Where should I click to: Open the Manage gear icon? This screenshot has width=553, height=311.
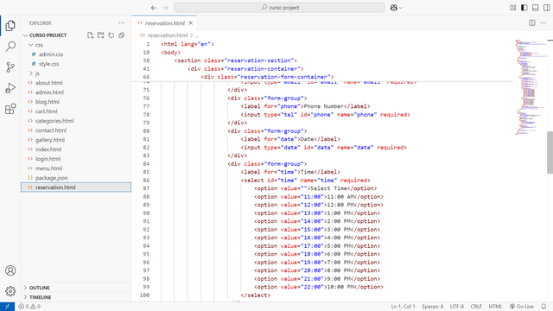(x=10, y=291)
